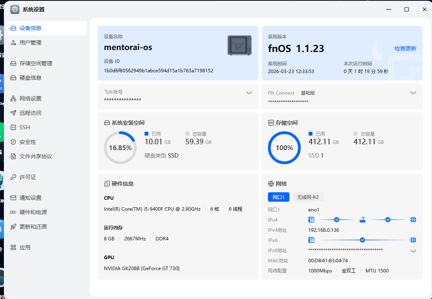
Task: Reveal the hidden 飞牛账号 with eye icon
Action: [x=249, y=93]
